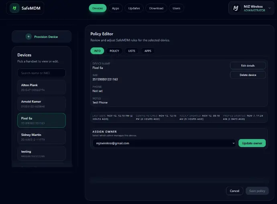Click the MJZ avatar icon
277x204 pixels.
click(236, 8)
